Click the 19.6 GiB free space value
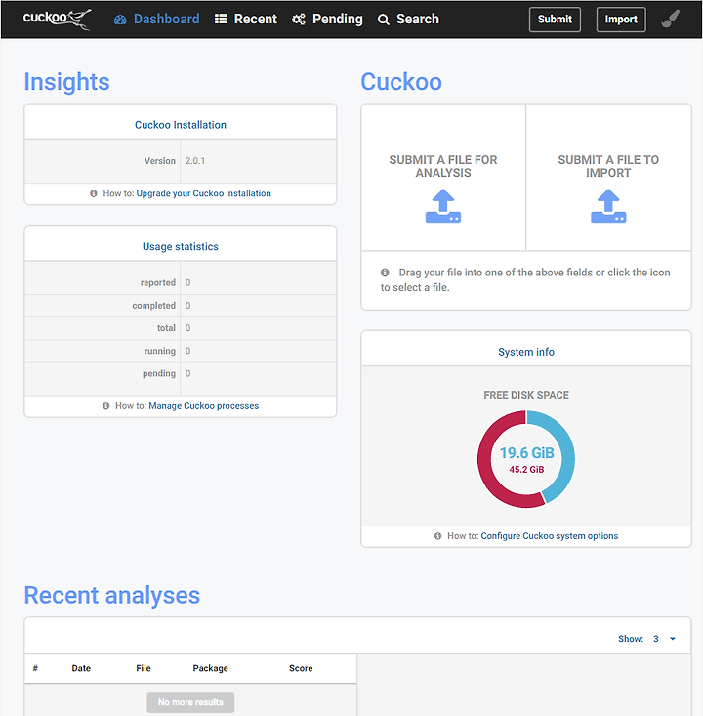This screenshot has height=716, width=703. pos(526,452)
